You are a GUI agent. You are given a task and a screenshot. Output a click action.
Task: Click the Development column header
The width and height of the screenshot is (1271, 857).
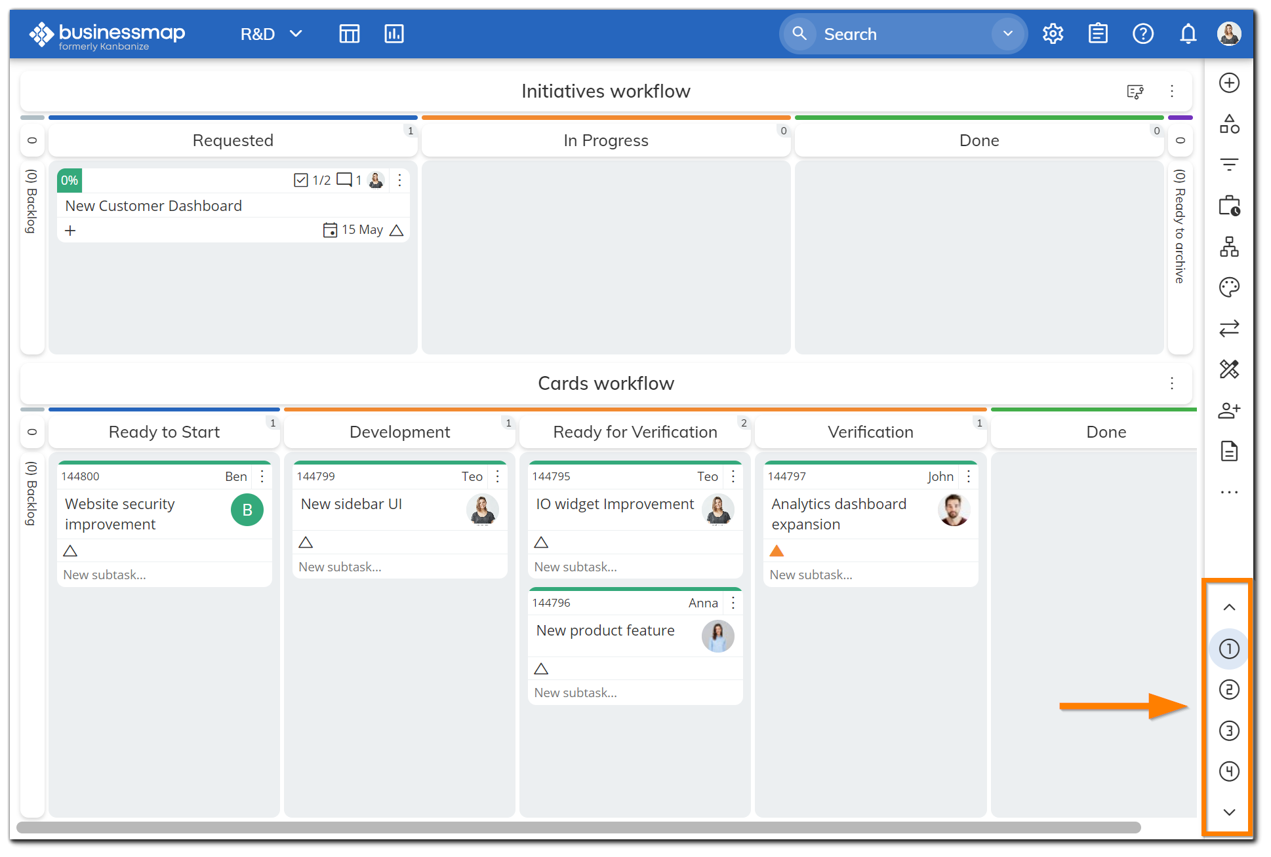399,432
